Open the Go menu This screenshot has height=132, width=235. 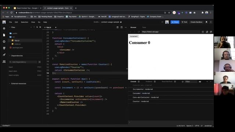pos(39,22)
